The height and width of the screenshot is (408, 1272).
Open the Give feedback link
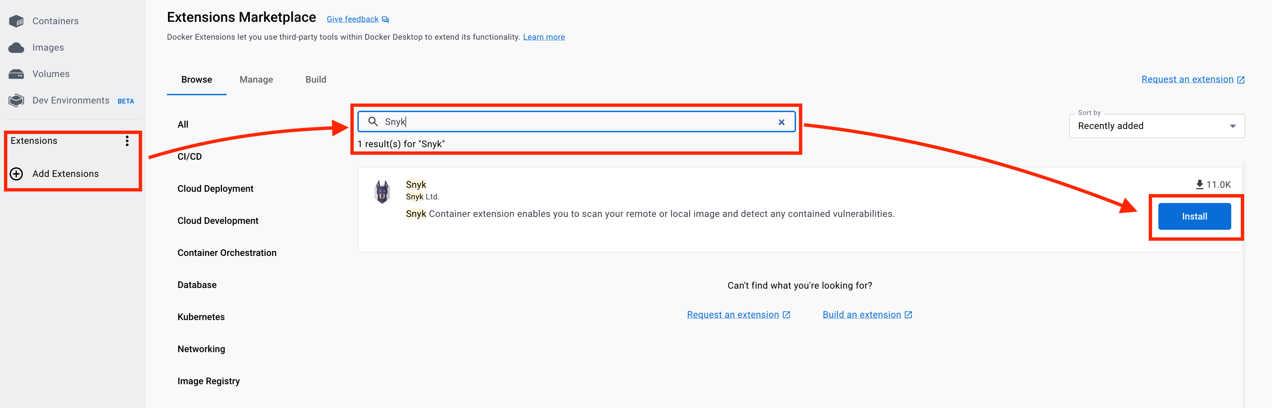coord(352,19)
